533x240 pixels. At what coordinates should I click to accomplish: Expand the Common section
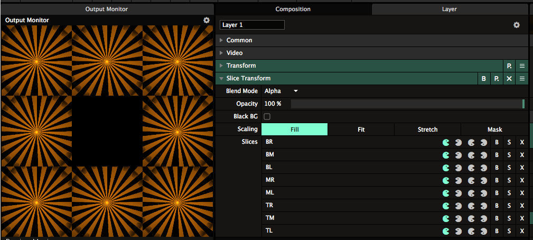pyautogui.click(x=221, y=40)
